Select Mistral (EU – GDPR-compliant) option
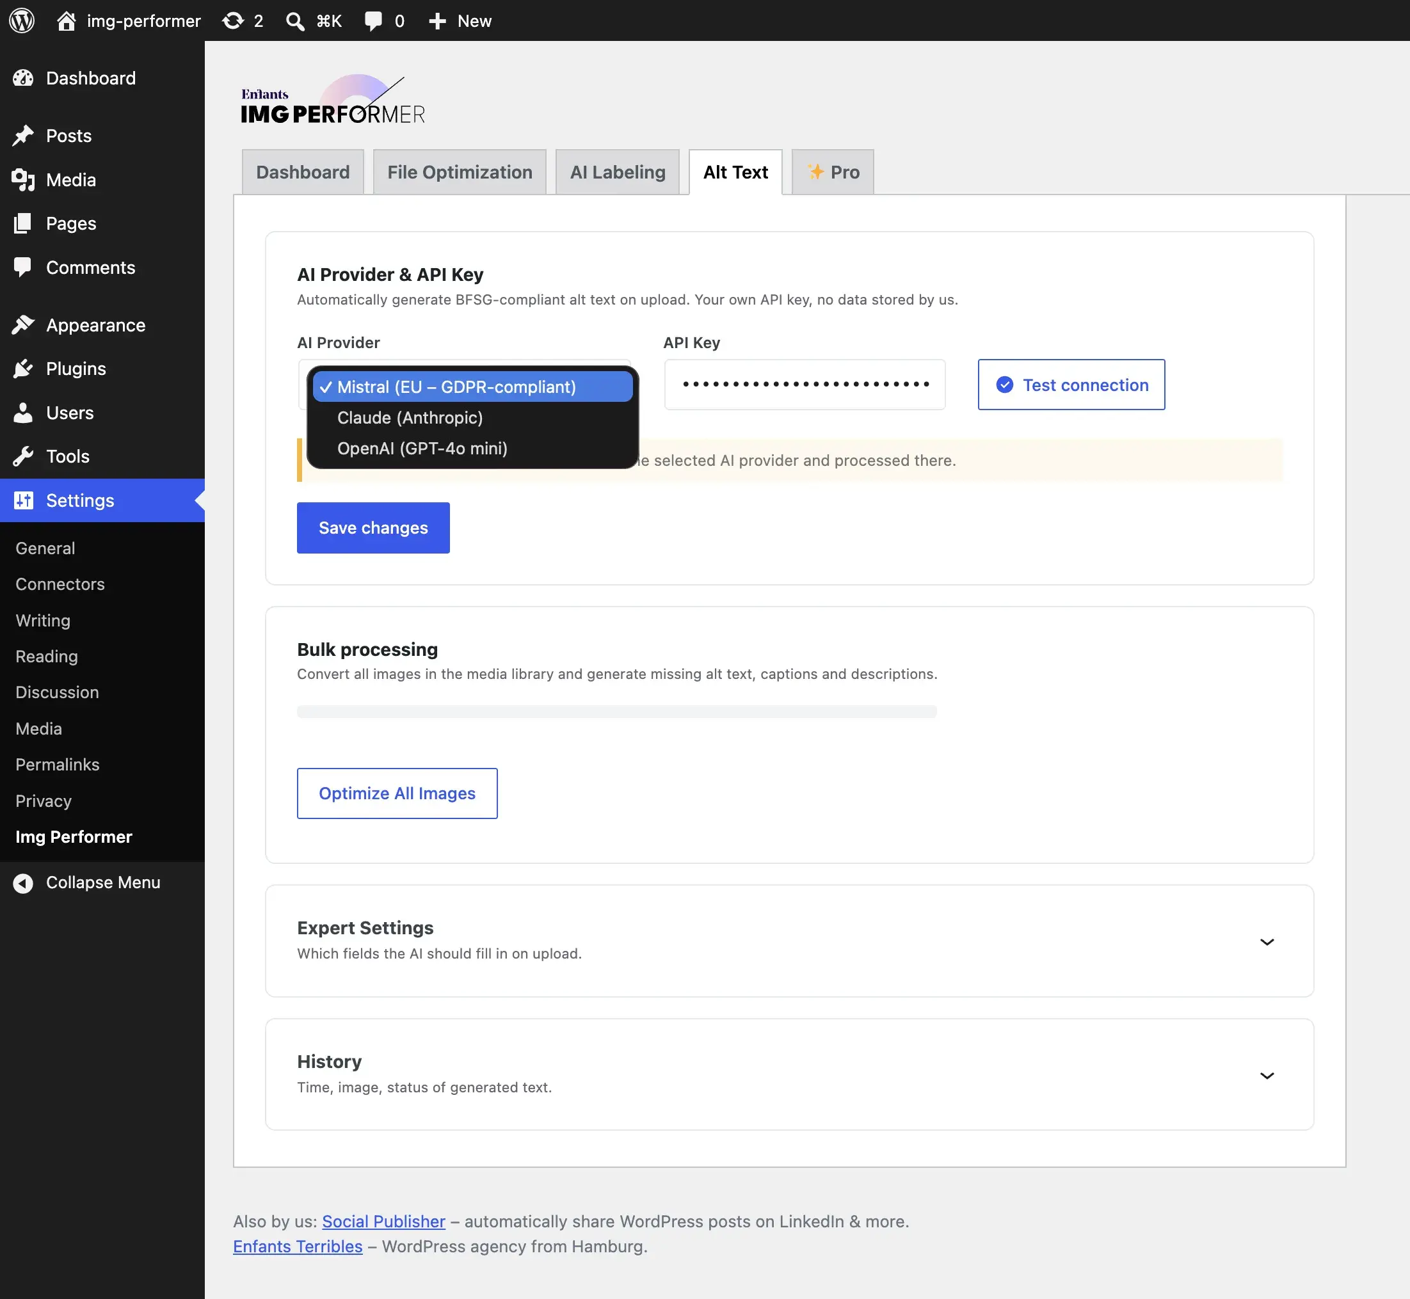Image resolution: width=1410 pixels, height=1299 pixels. [x=472, y=387]
